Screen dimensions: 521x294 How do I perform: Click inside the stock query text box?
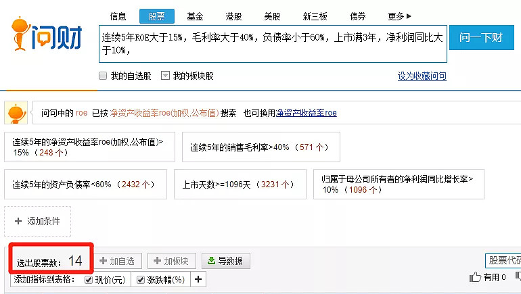(x=271, y=44)
